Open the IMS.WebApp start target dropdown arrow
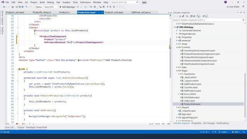 [76, 7]
